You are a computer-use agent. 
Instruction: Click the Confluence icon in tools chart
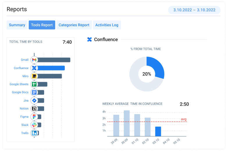tap(34, 68)
